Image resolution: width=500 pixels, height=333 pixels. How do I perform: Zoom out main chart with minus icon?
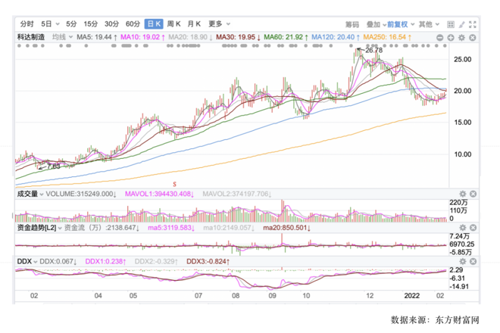coord(442,36)
